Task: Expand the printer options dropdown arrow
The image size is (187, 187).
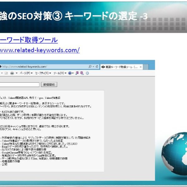Action: (16, 73)
